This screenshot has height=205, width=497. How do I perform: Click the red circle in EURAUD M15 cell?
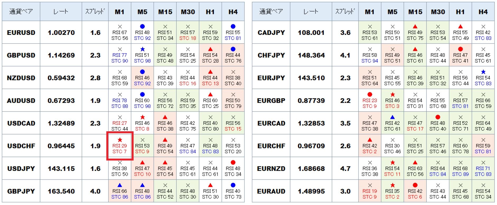(415, 185)
